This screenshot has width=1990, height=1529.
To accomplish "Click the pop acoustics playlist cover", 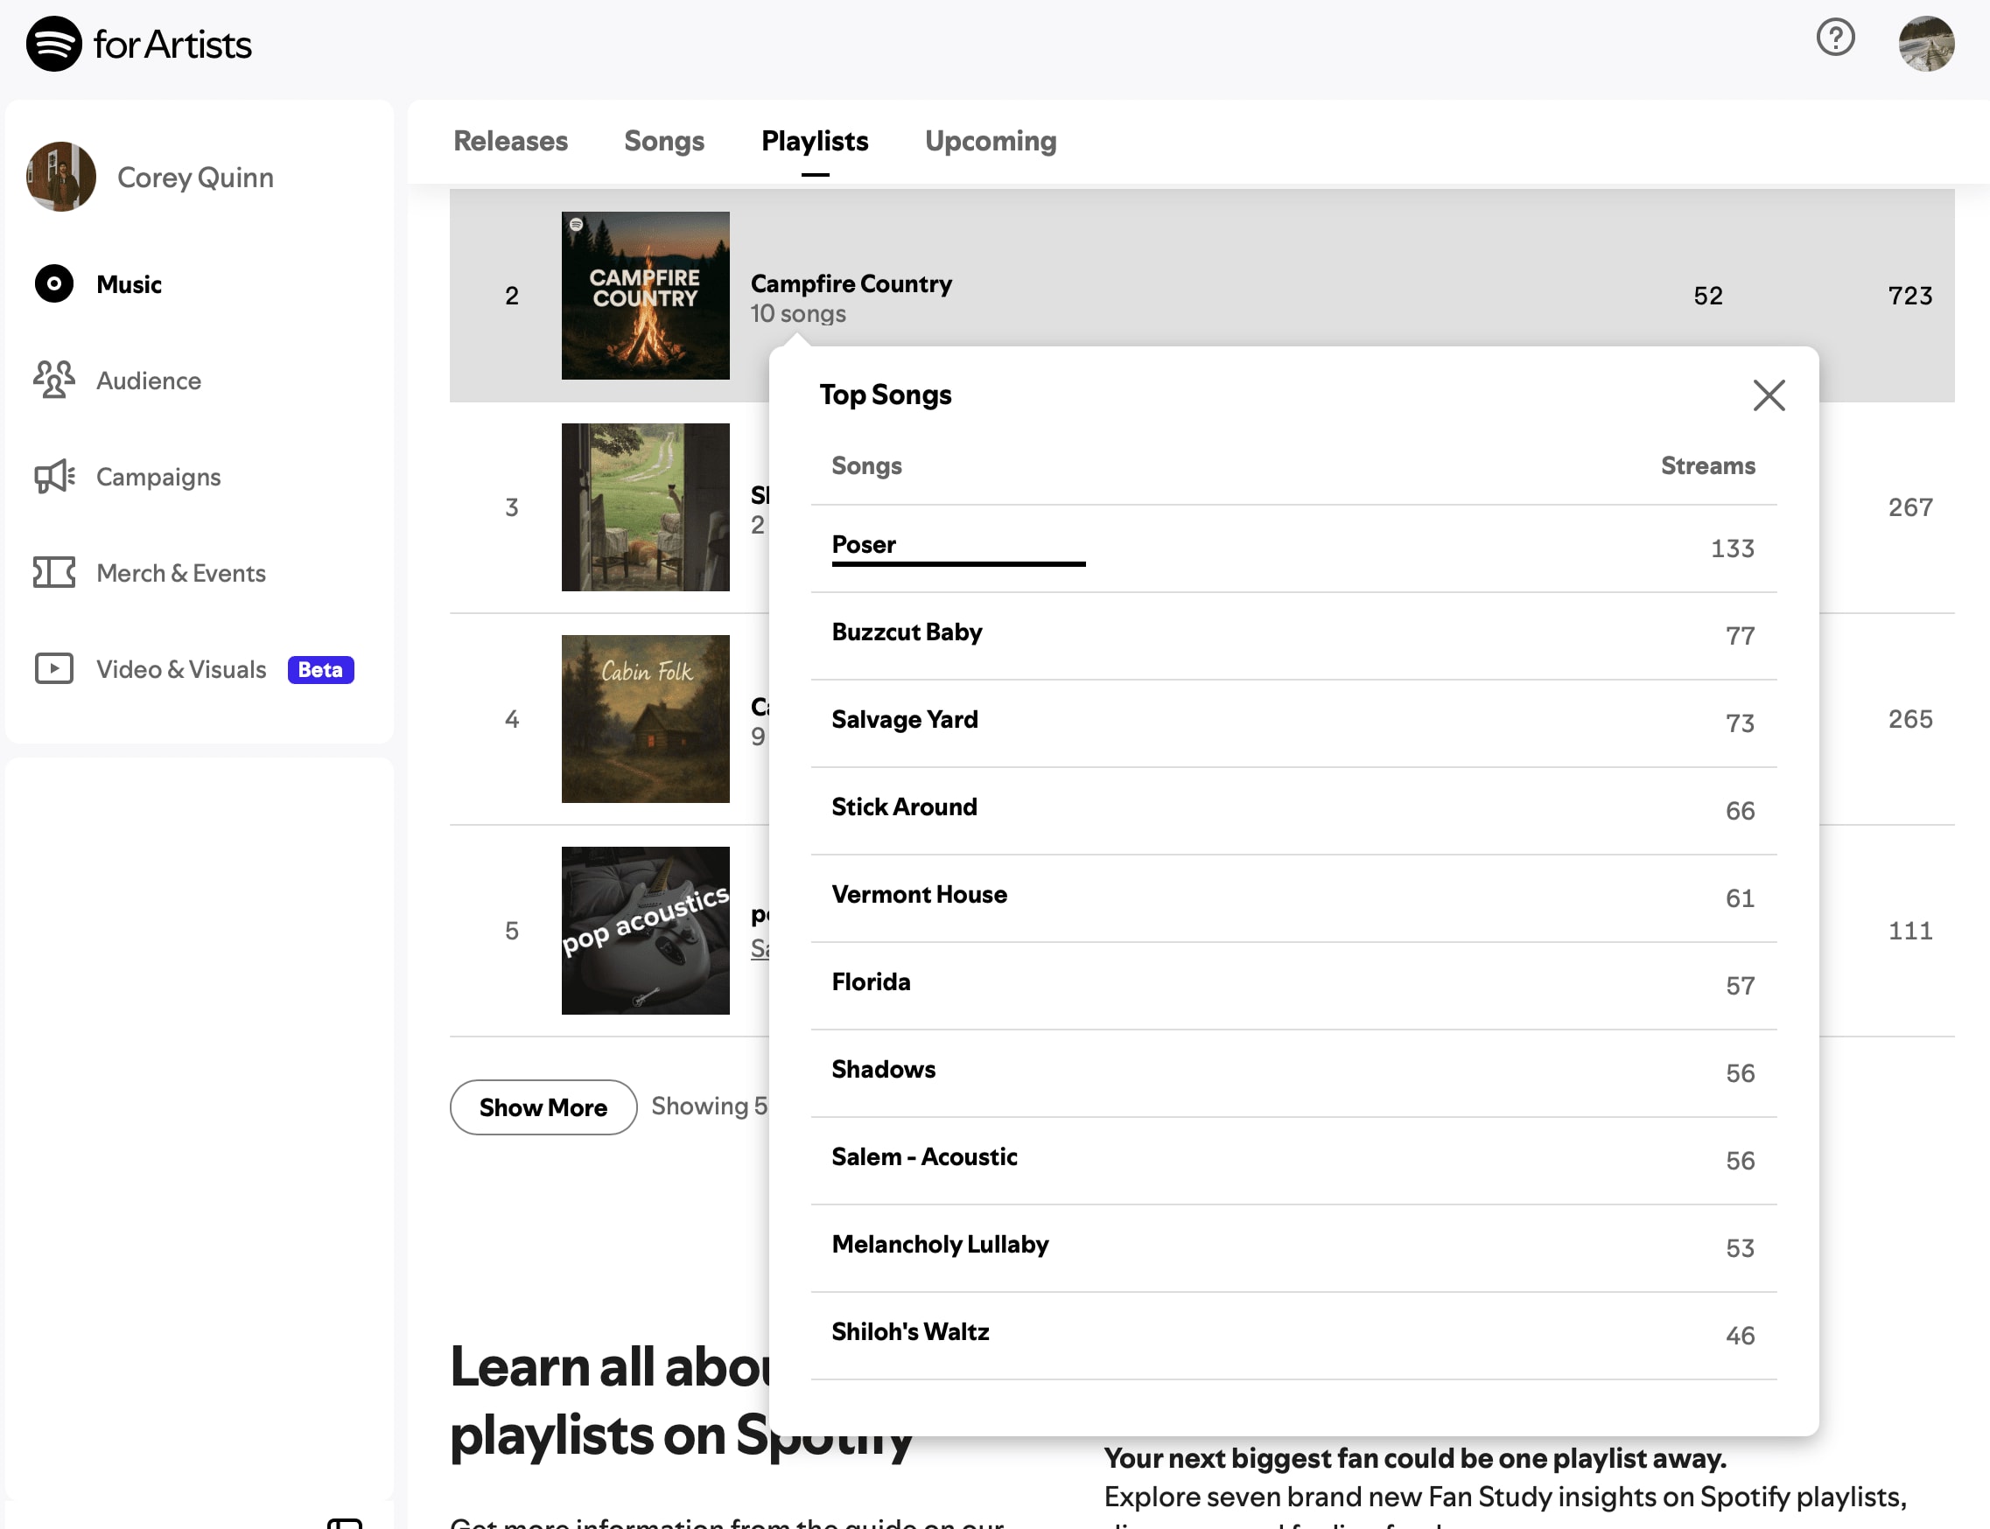I will 645,930.
